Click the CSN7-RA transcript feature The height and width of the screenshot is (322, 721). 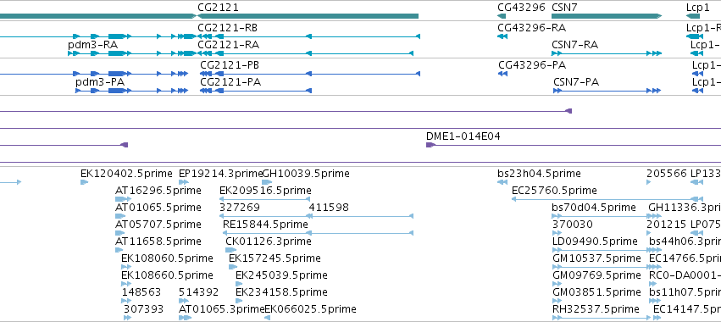[x=607, y=53]
